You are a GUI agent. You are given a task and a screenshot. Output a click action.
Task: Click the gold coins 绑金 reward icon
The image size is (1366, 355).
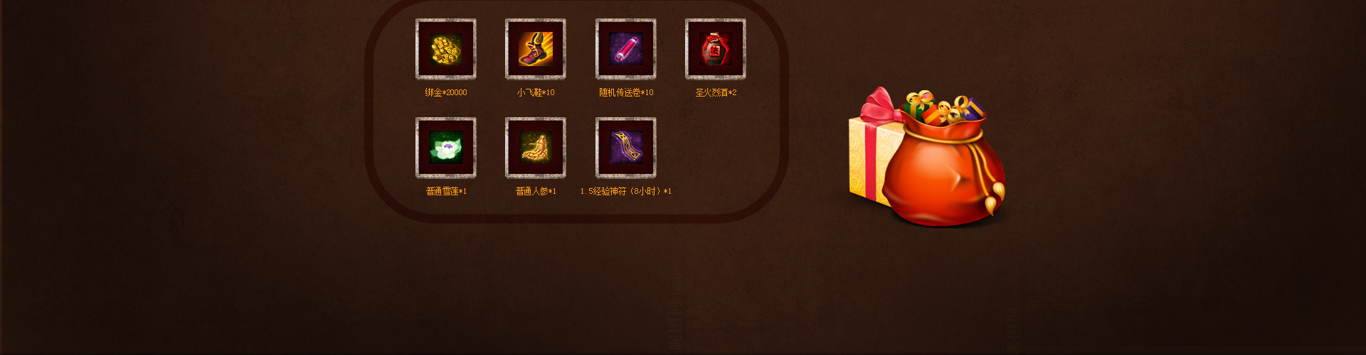(446, 49)
